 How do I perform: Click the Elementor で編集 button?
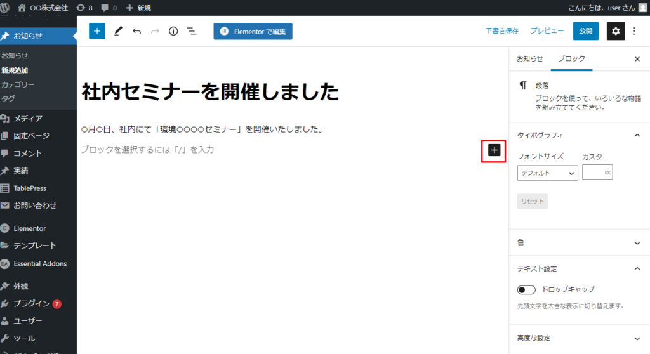[253, 31]
